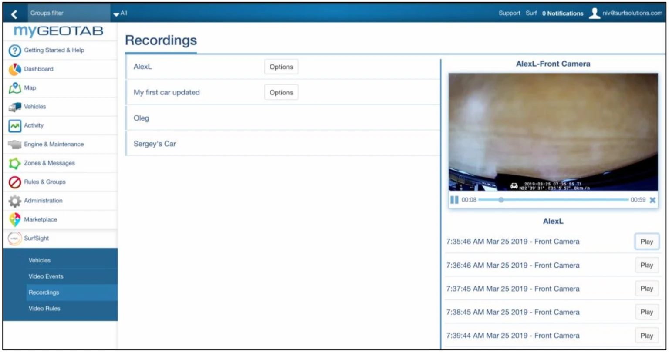Screen dimensions: 669x353
Task: Open the Dashboard menu item
Action: tap(60, 69)
